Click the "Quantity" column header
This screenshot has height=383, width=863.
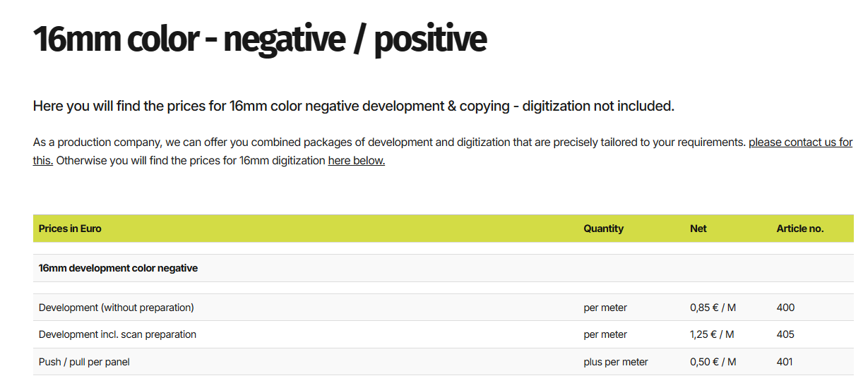tap(603, 229)
